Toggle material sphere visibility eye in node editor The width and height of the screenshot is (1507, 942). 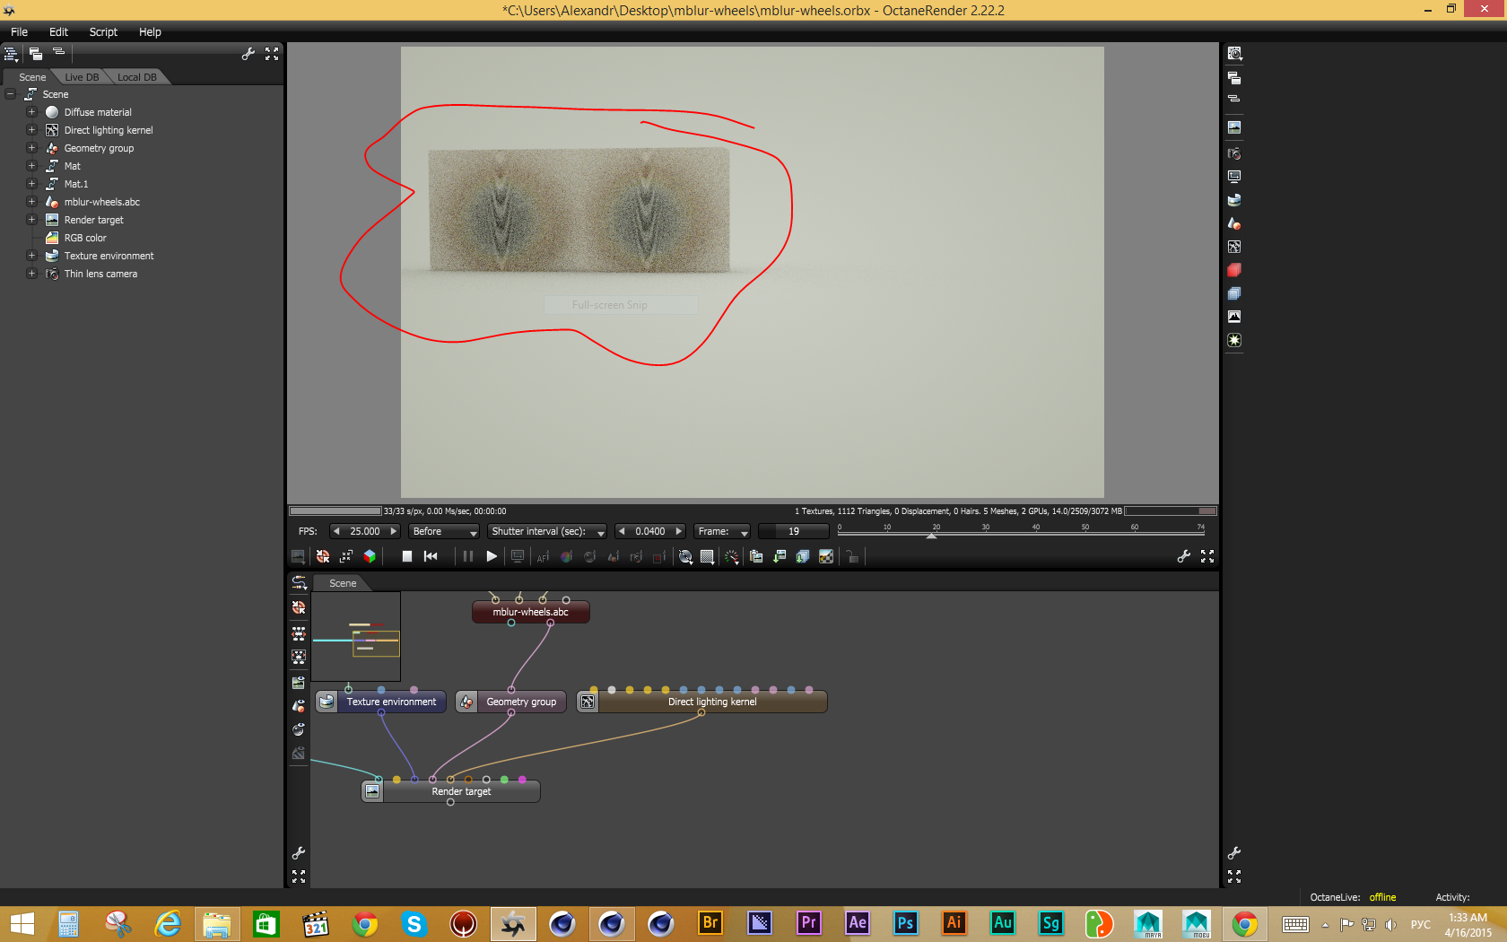click(x=299, y=729)
